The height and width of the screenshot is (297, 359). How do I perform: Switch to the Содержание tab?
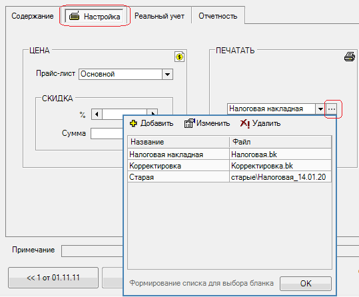click(x=32, y=16)
